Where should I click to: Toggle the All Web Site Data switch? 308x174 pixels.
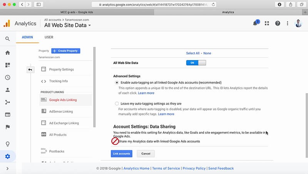[196, 63]
